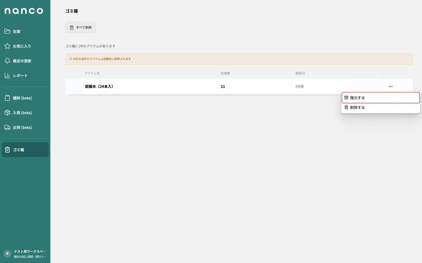Click the ゴミ箱 page heading

[72, 11]
